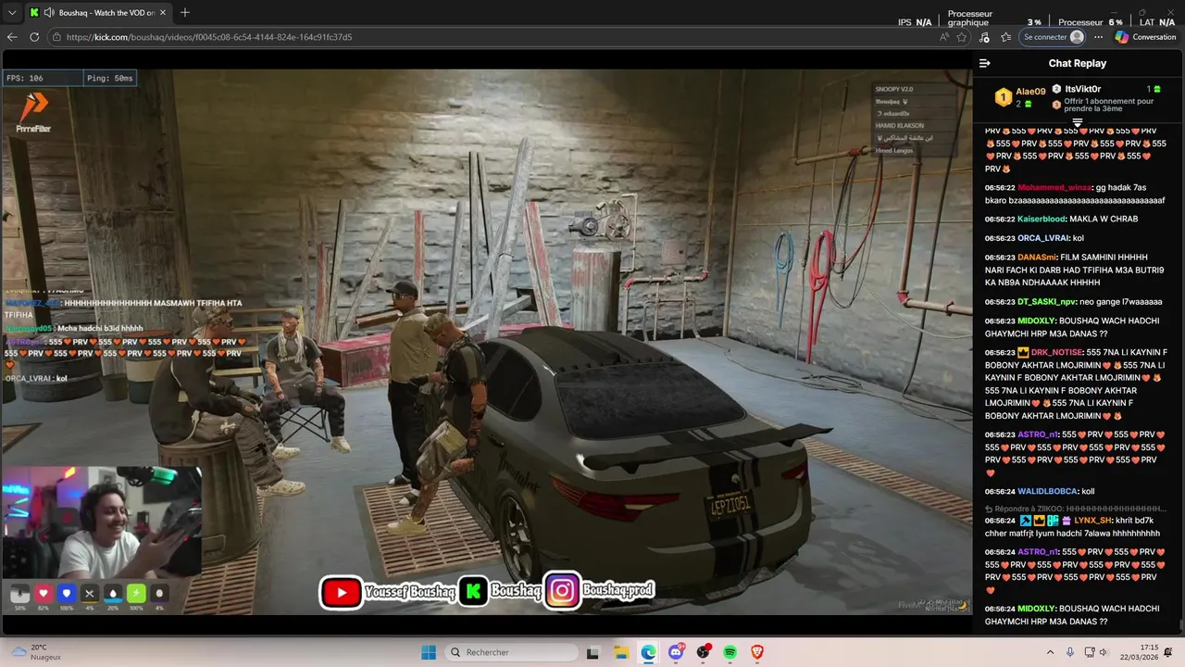The image size is (1185, 667).
Task: Open Spotify from the taskbar
Action: point(730,652)
